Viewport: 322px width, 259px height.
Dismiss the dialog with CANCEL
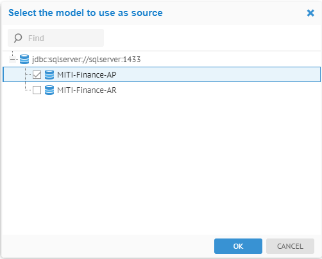coord(290,246)
